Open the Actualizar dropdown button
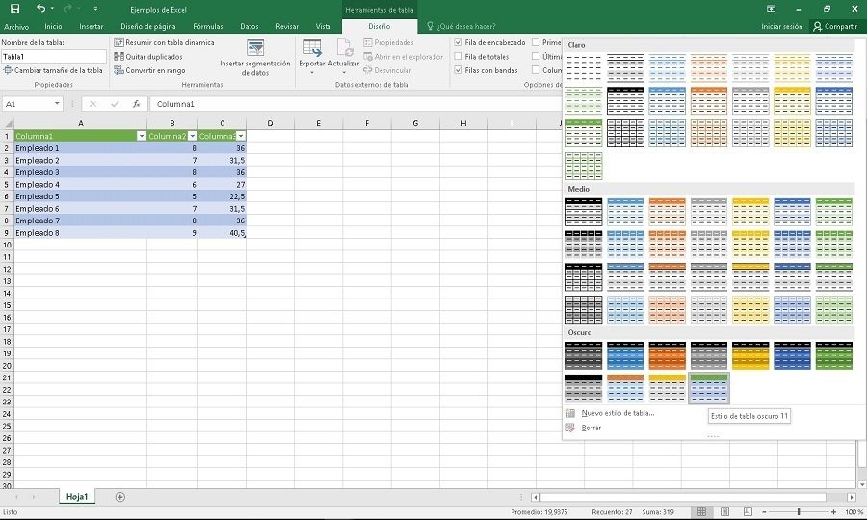 point(343,58)
